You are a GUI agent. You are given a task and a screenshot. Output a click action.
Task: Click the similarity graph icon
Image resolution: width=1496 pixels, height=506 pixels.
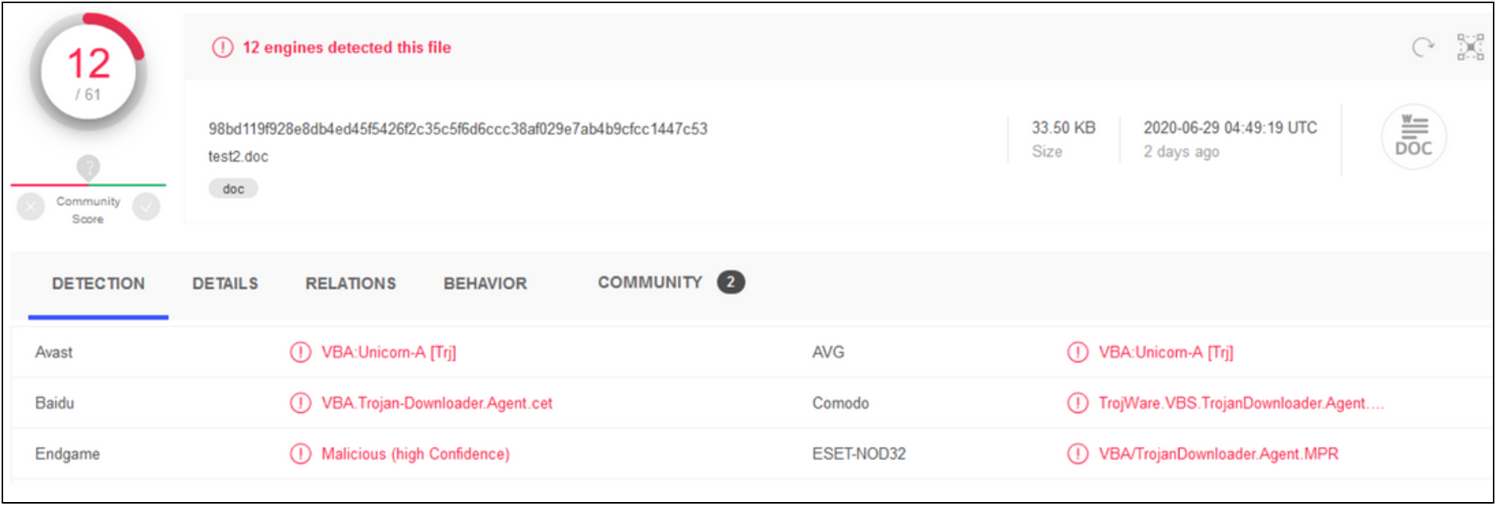(1470, 48)
